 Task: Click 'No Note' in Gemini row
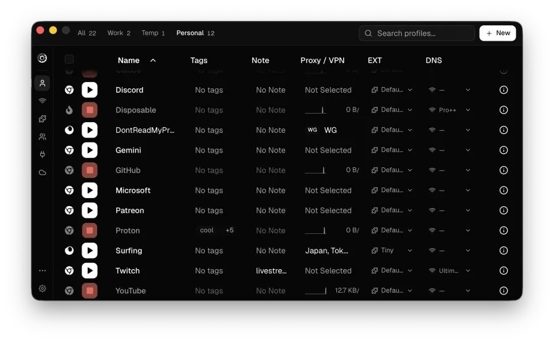click(x=271, y=150)
